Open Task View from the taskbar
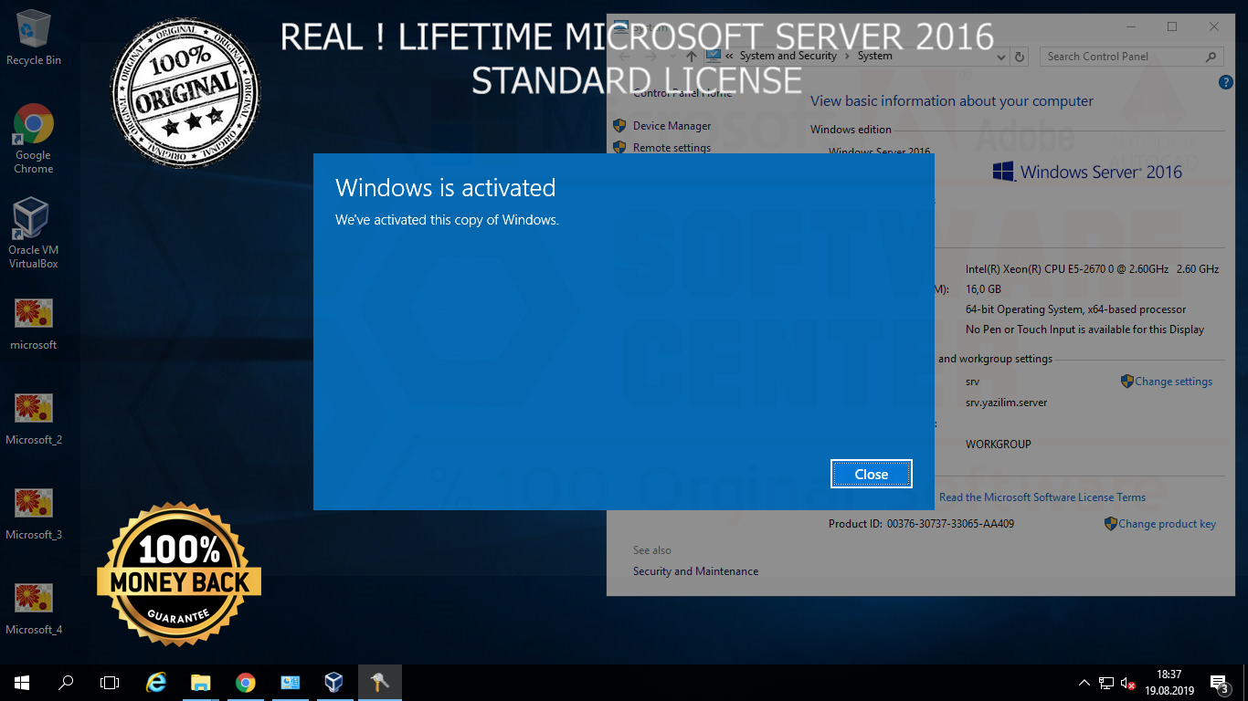Screen dimensions: 1248x701 (110, 683)
